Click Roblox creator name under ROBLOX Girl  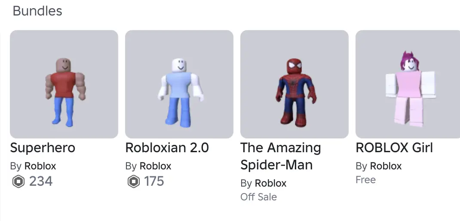click(x=386, y=166)
